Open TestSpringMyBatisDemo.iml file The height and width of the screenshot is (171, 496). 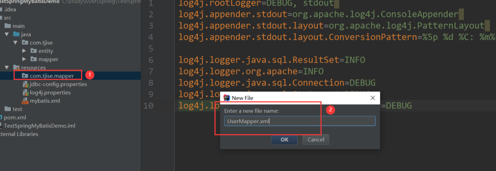(40, 126)
